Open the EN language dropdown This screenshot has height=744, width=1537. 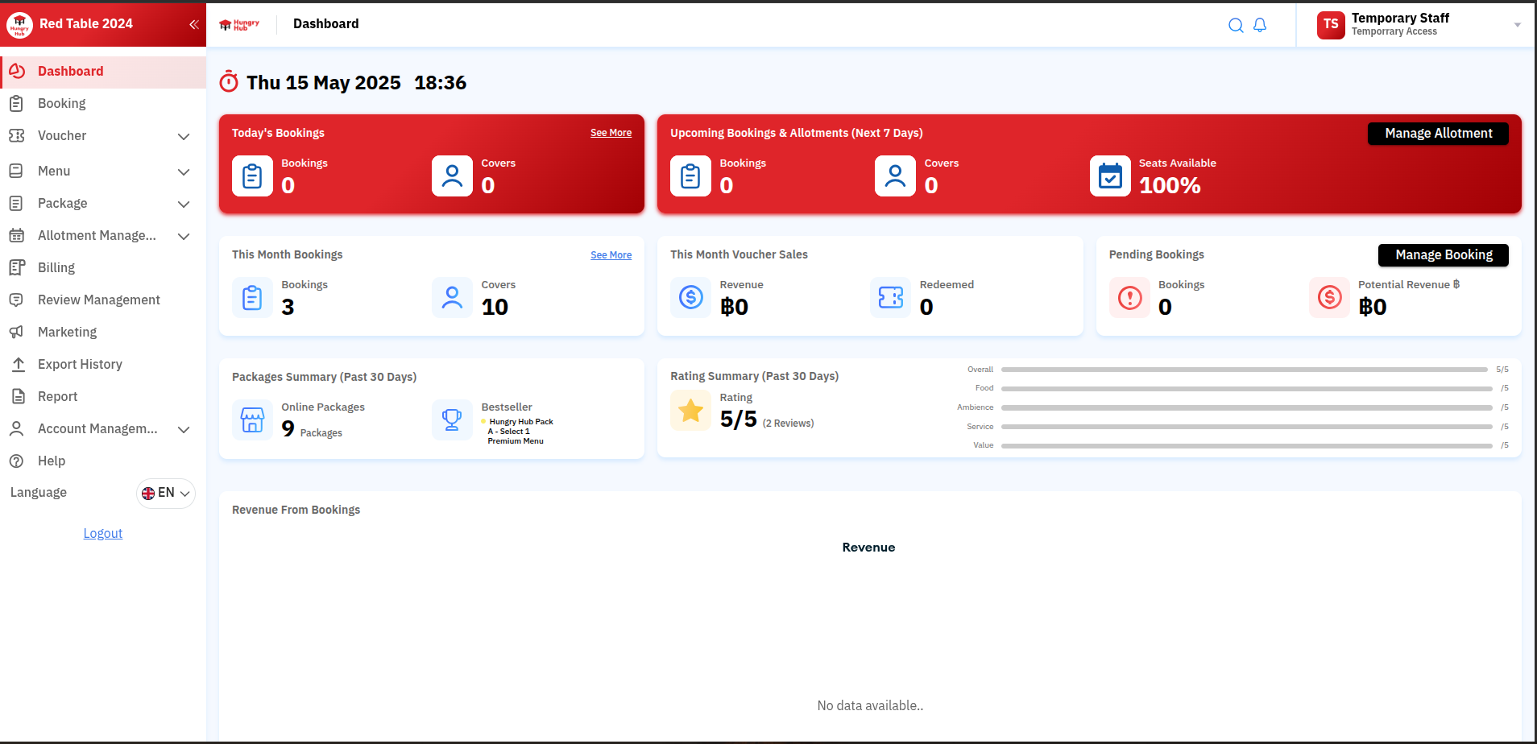coord(166,493)
